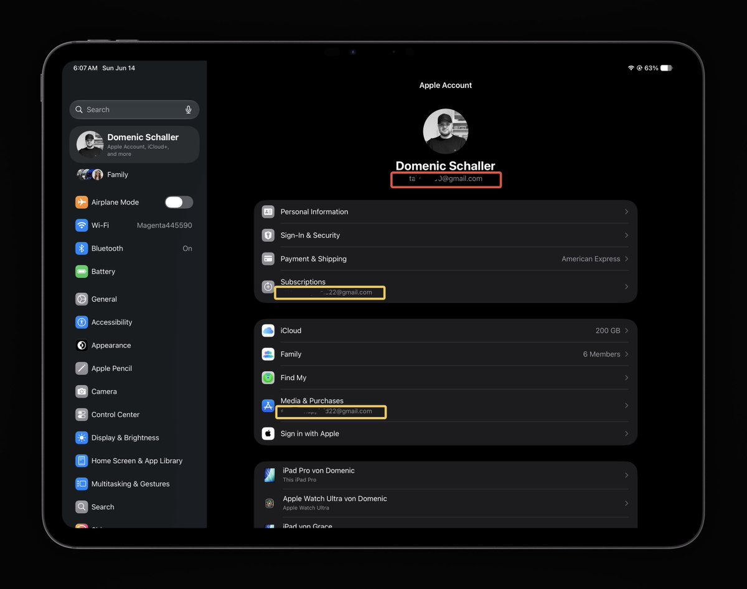Image resolution: width=747 pixels, height=589 pixels.
Task: Click the Home Screen & App Library icon
Action: (x=82, y=461)
